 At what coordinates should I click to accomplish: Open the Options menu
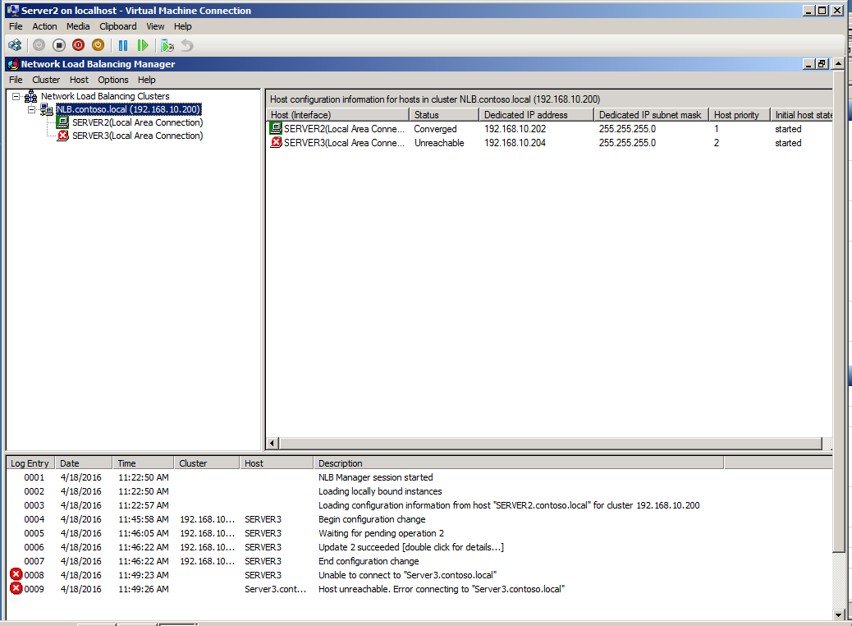pyautogui.click(x=113, y=80)
